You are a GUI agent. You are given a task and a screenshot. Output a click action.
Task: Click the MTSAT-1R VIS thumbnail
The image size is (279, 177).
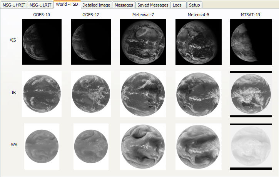click(x=251, y=42)
